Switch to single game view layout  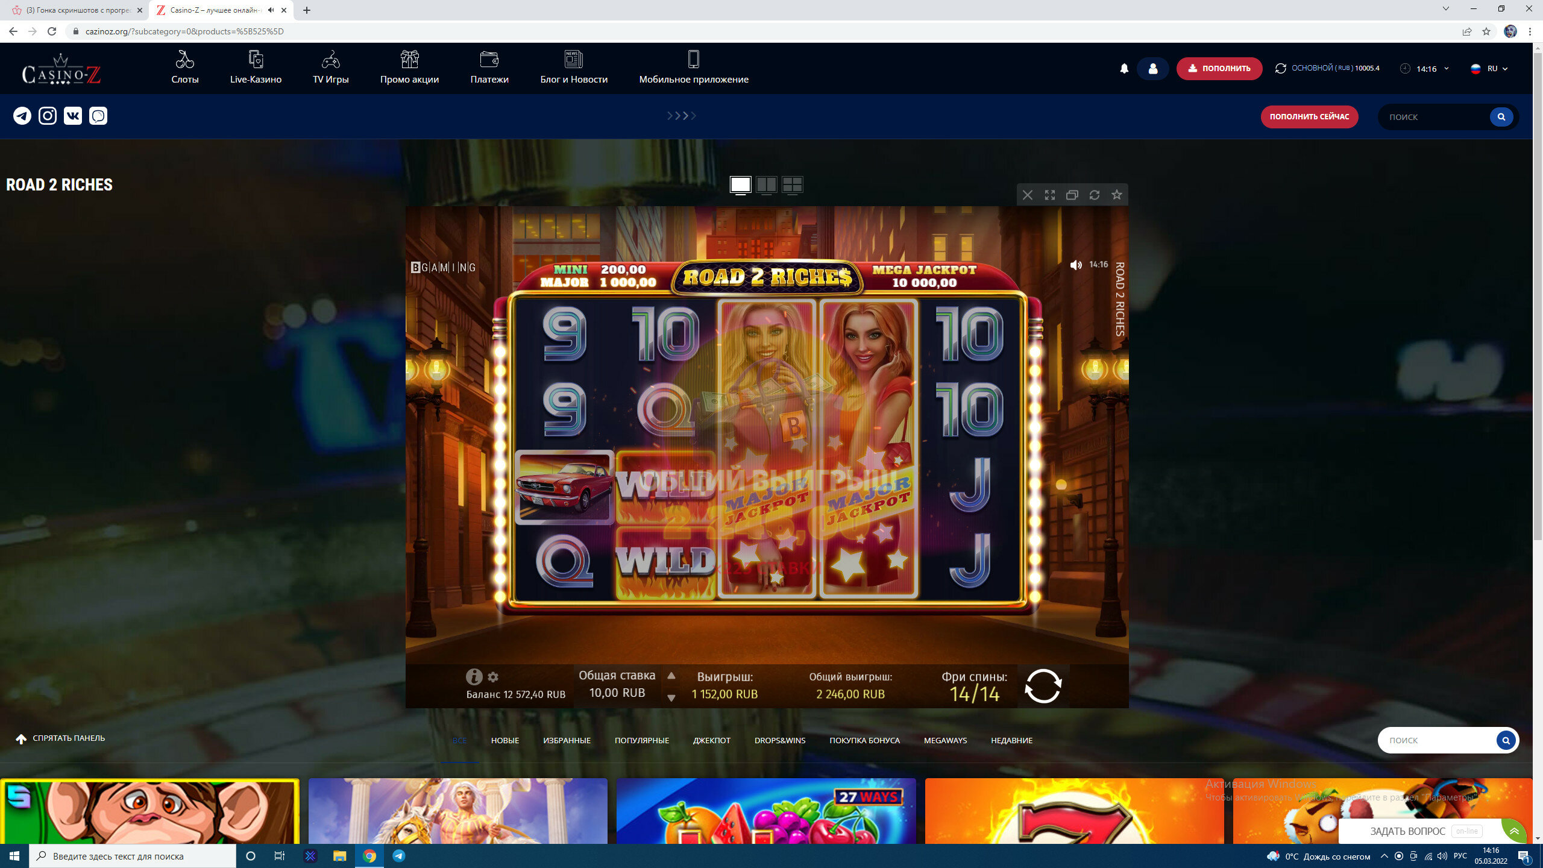tap(740, 184)
